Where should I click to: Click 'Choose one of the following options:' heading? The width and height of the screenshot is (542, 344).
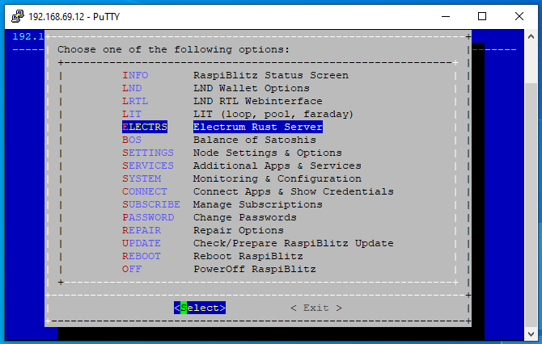[x=174, y=50]
